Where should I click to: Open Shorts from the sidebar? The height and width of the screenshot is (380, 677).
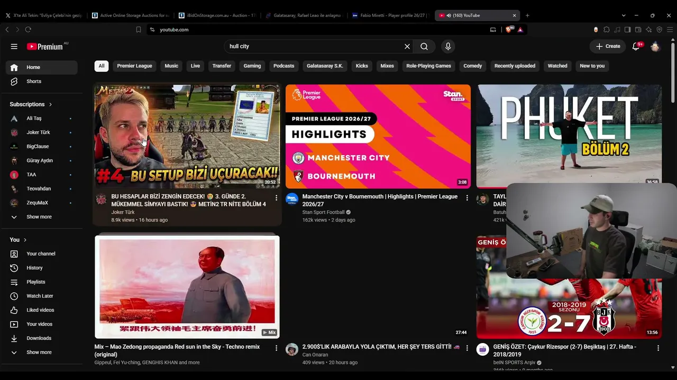pyautogui.click(x=42, y=81)
